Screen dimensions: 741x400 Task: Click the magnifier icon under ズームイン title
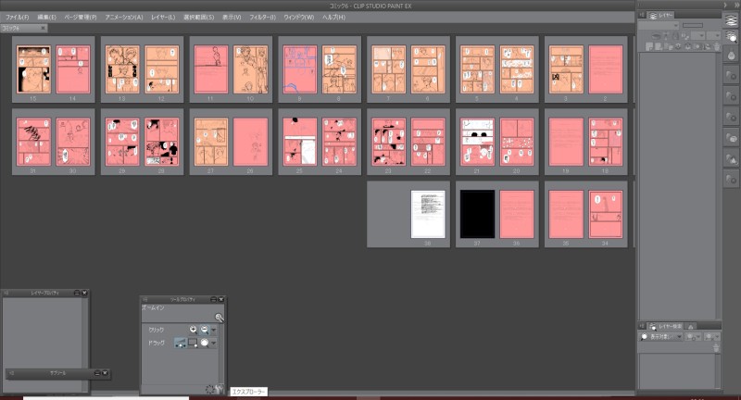219,318
